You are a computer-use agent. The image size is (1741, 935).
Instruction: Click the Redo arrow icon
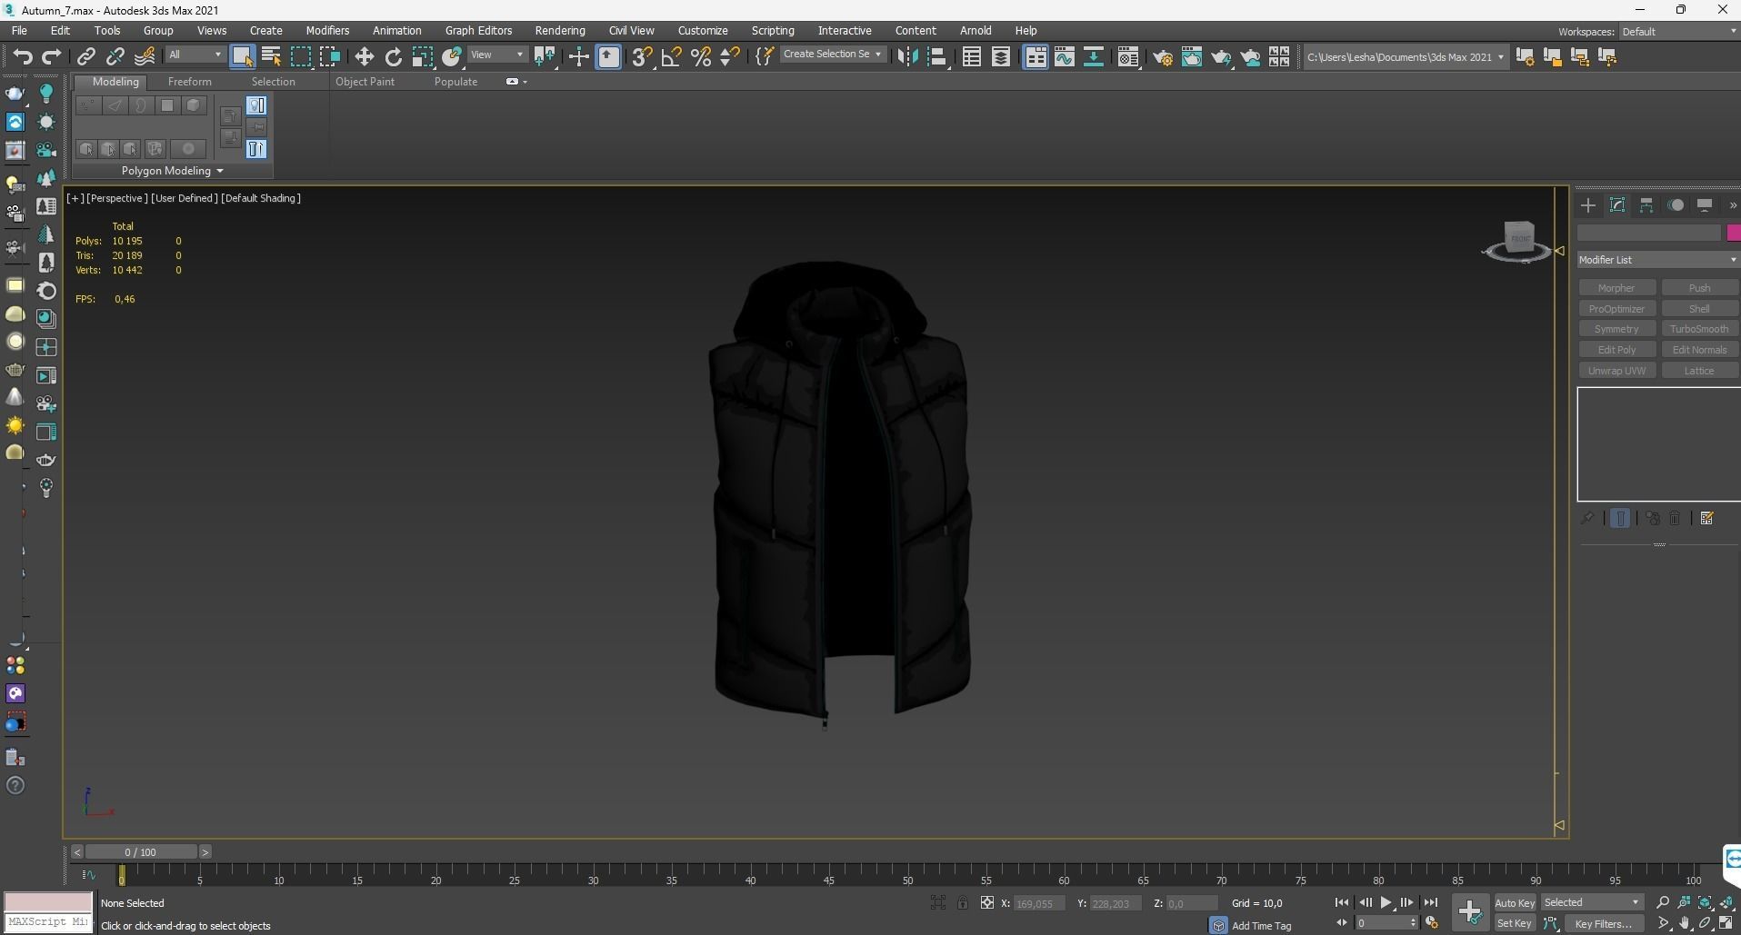pos(52,56)
